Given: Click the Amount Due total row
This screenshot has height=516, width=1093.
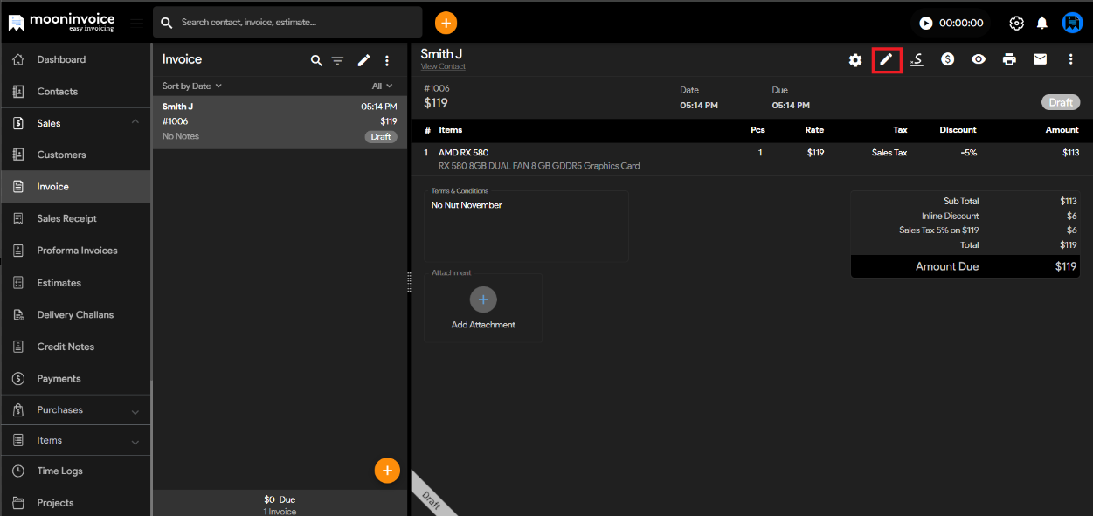Looking at the screenshot, I should pos(965,266).
